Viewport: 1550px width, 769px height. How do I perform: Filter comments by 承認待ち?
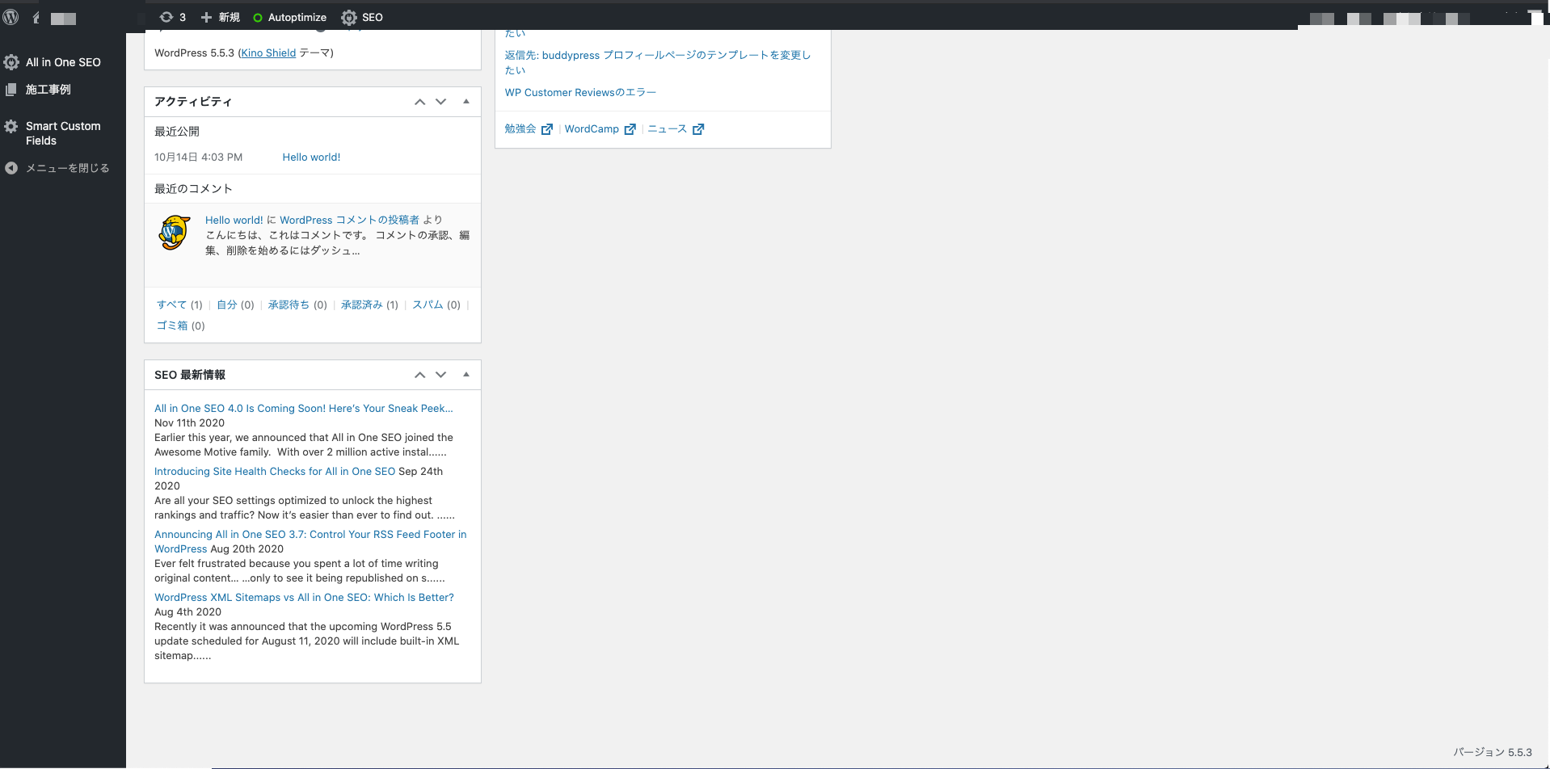point(289,305)
